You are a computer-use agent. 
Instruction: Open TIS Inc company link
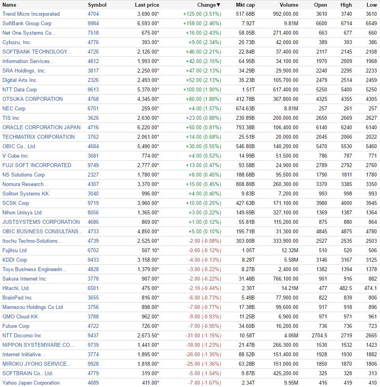click(x=11, y=118)
